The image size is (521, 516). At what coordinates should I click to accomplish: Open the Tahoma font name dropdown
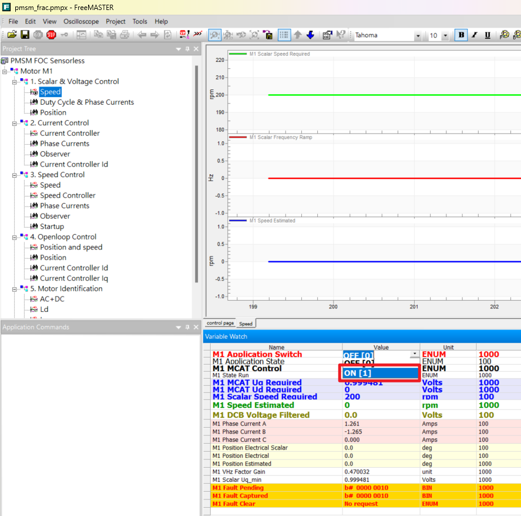418,36
